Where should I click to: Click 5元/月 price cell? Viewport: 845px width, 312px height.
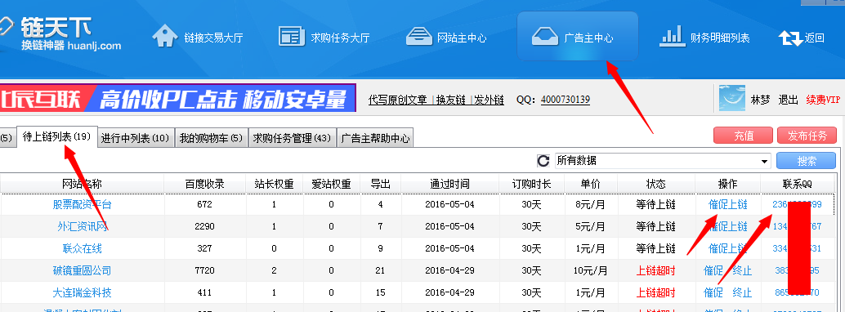pyautogui.click(x=591, y=226)
